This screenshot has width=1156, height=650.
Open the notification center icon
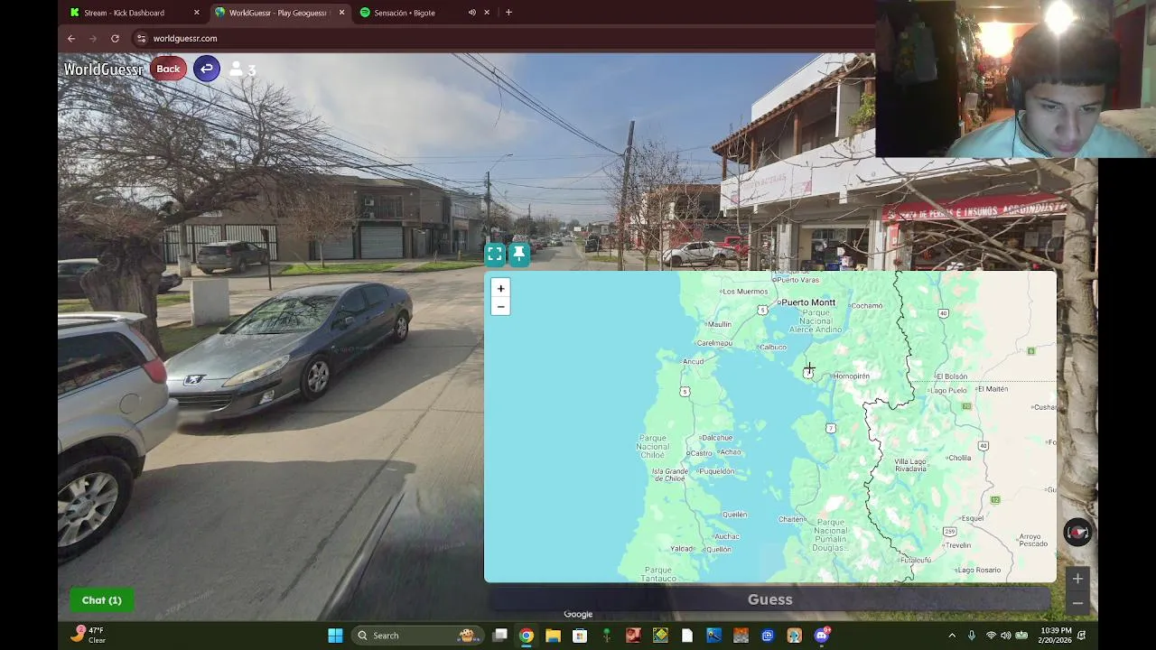[x=1082, y=636]
